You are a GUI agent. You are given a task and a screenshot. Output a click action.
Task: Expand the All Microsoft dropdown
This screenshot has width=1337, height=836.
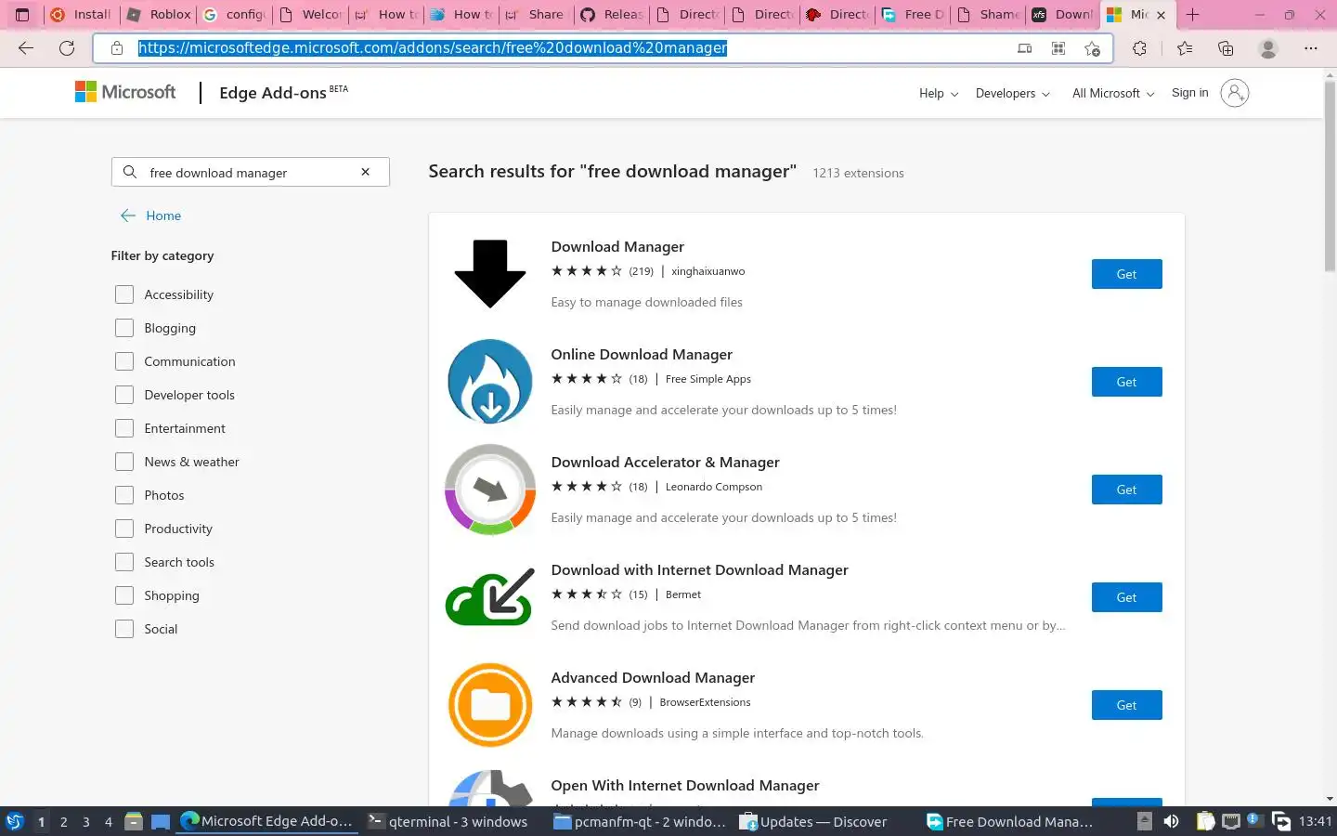point(1113,93)
